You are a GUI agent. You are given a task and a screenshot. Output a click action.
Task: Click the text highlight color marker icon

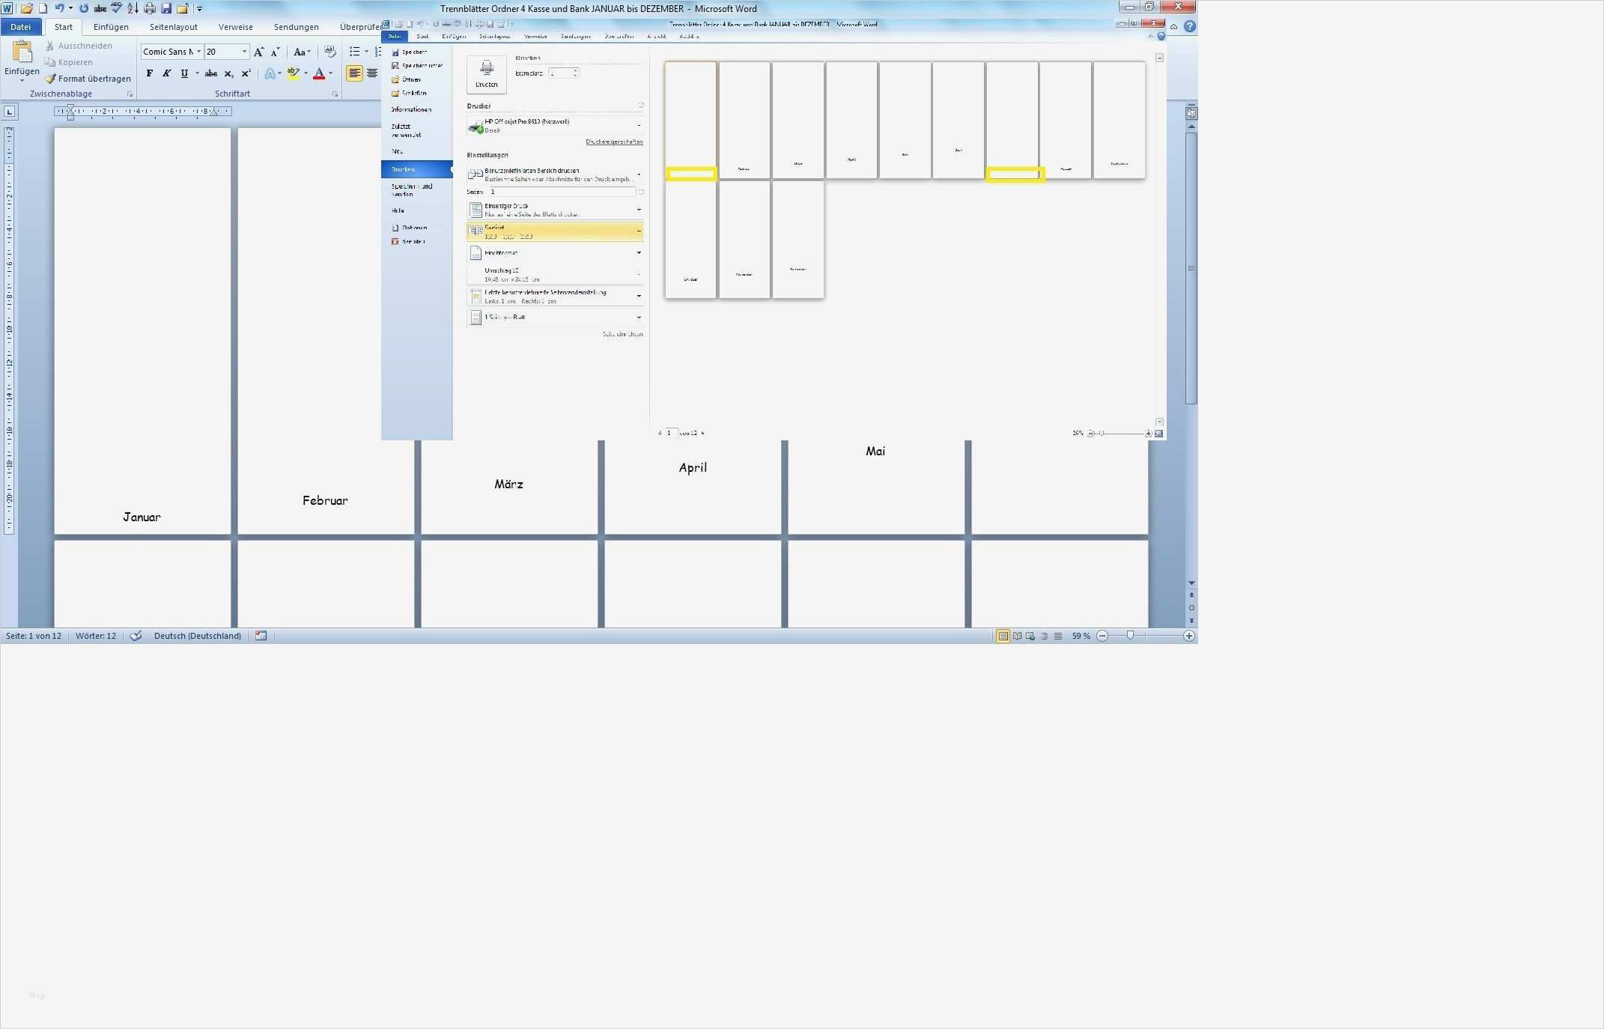(293, 73)
